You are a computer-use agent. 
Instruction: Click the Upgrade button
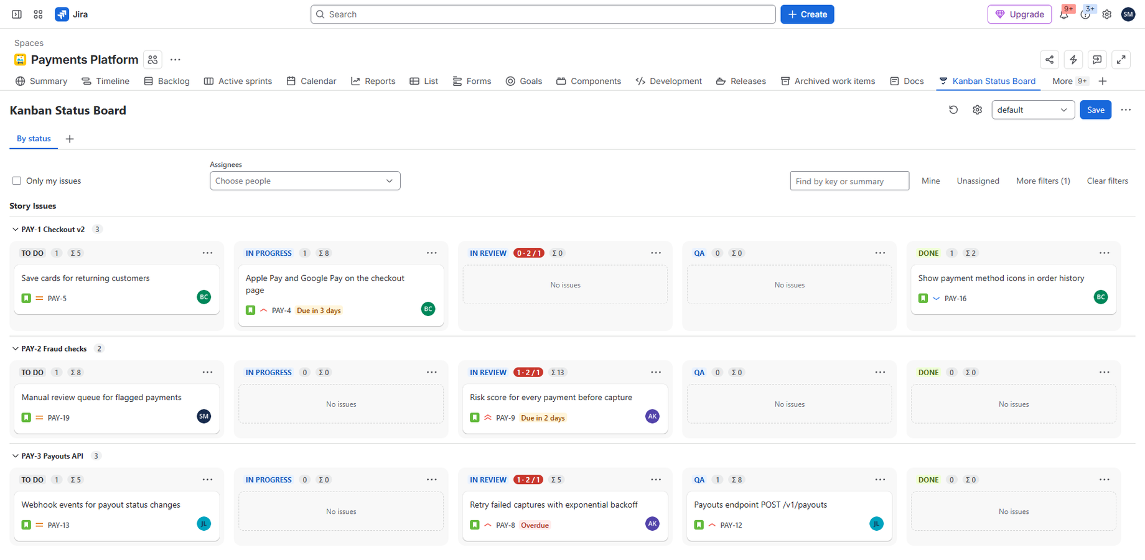[x=1019, y=14]
